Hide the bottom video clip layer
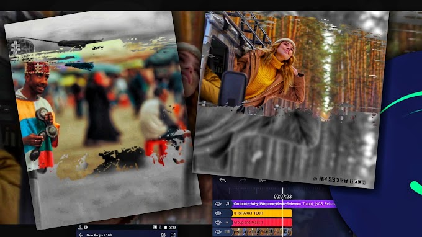This screenshot has width=422, height=237. 218,231
